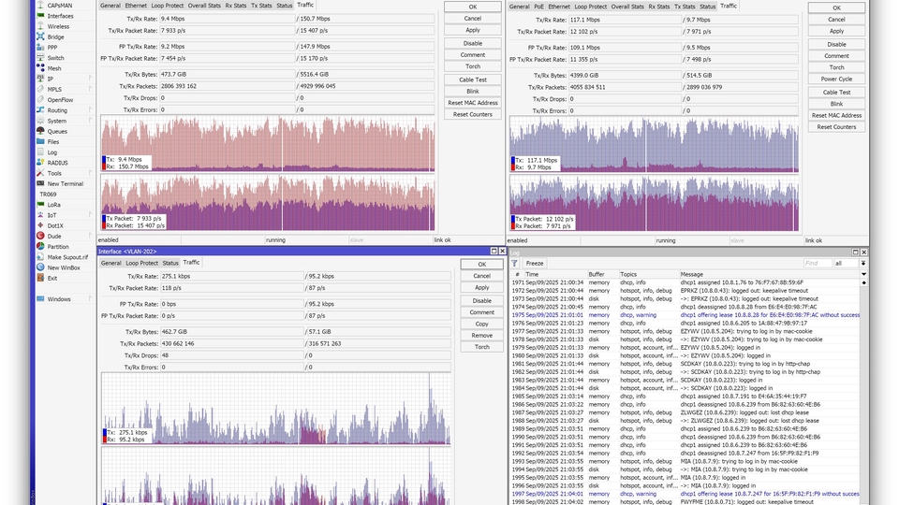
Task: Click Make Supout.rif in sidebar
Action: coord(67,257)
